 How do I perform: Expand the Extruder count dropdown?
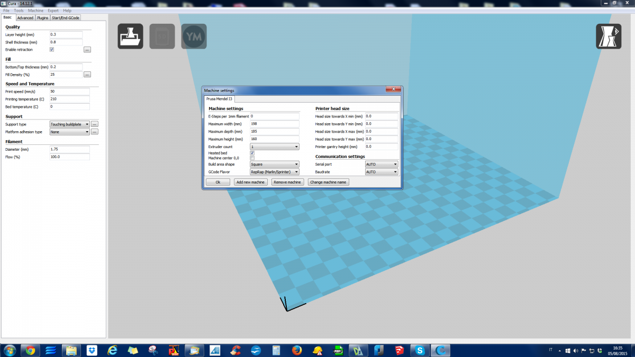[x=274, y=147]
